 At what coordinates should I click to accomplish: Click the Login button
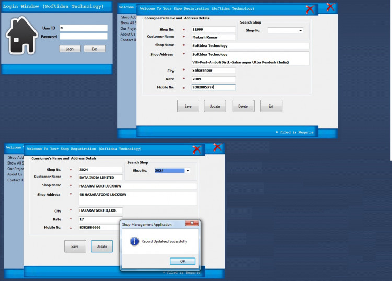tap(70, 49)
